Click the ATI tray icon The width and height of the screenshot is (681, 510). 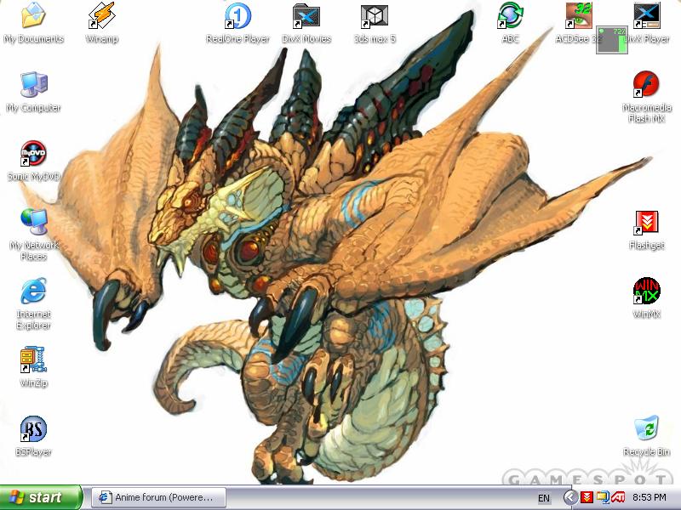pos(618,497)
